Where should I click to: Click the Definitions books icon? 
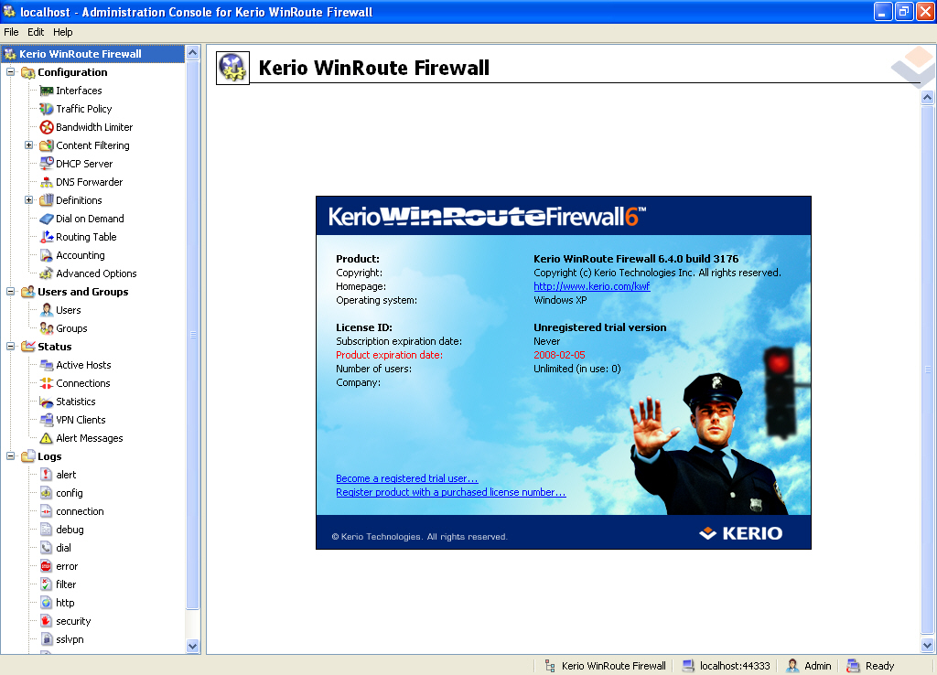[47, 200]
